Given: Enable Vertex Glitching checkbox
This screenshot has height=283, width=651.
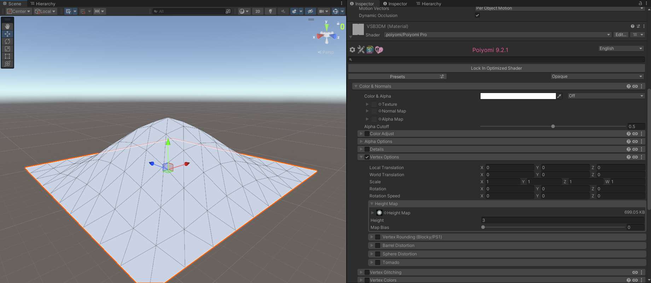Looking at the screenshot, I should click(367, 272).
